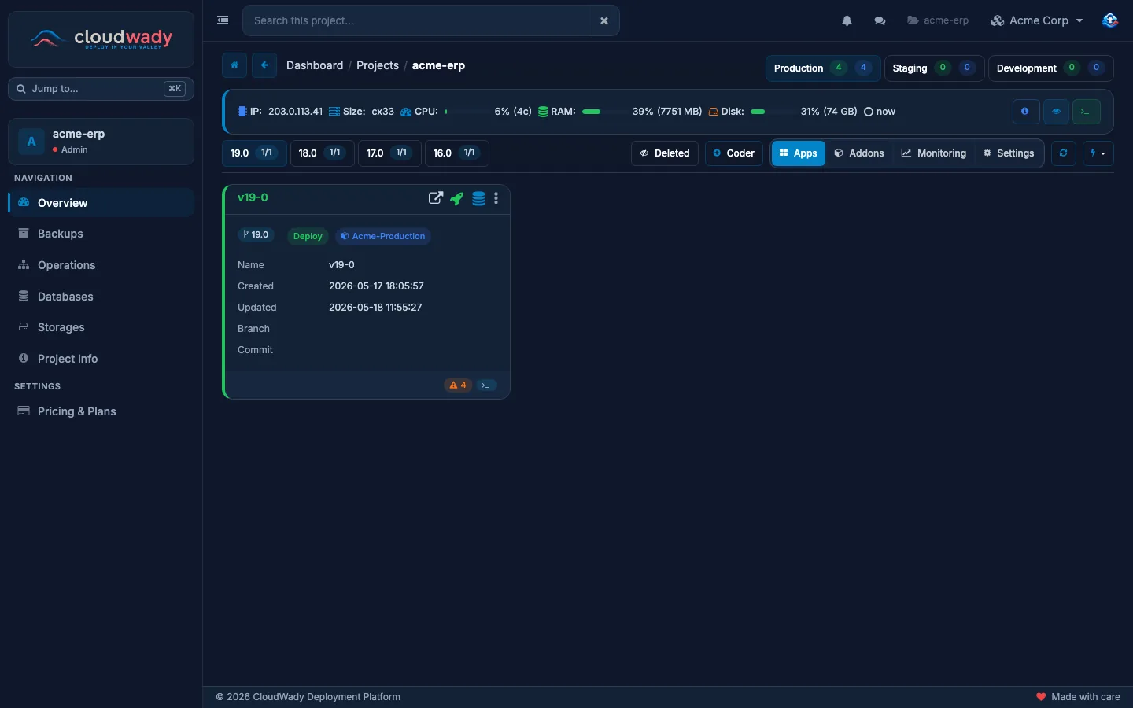
Task: Select the Production environment tab
Action: [823, 68]
